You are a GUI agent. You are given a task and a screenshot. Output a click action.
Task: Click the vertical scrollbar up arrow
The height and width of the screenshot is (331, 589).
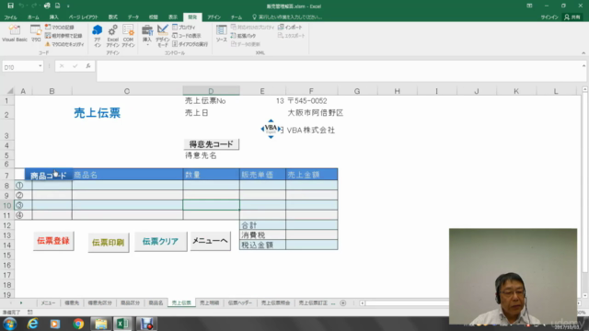tap(585, 89)
